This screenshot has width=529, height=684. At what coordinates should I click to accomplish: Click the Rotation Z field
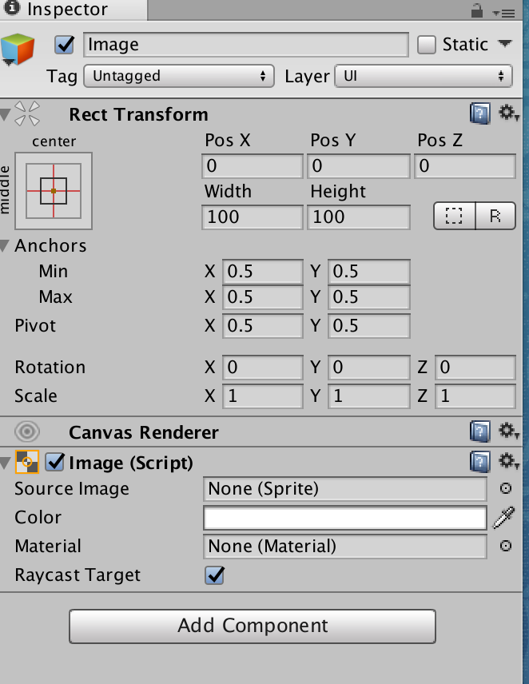pos(475,368)
